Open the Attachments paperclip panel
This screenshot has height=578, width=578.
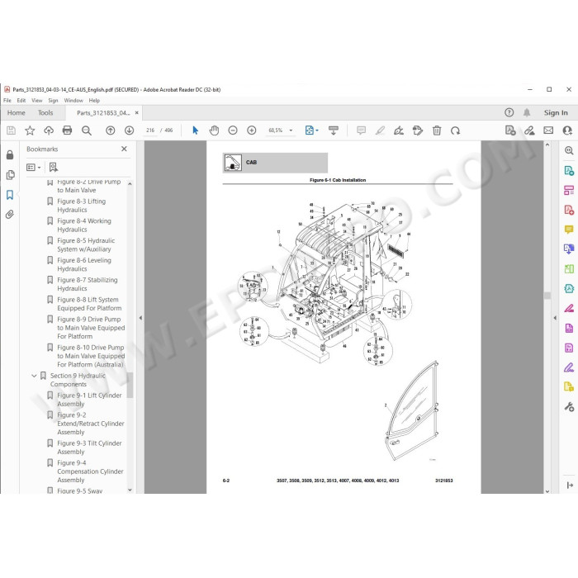click(x=10, y=215)
